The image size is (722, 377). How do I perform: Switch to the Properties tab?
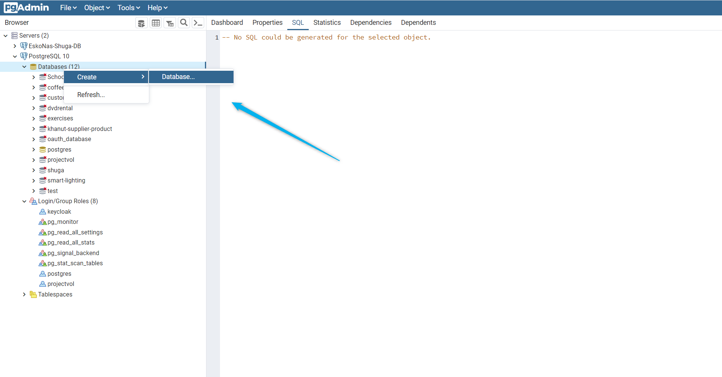tap(267, 23)
